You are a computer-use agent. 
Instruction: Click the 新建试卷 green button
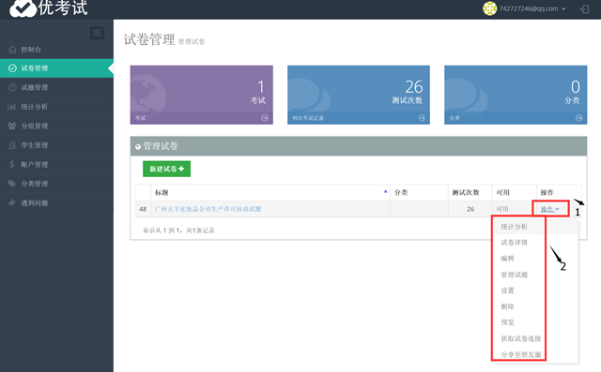click(x=167, y=169)
